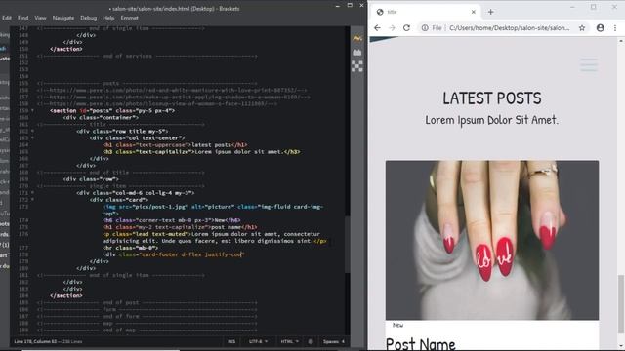Viewport: 625px width, 351px height.
Task: Click the checkered icon in Brackets sidebar
Action: [x=357, y=66]
